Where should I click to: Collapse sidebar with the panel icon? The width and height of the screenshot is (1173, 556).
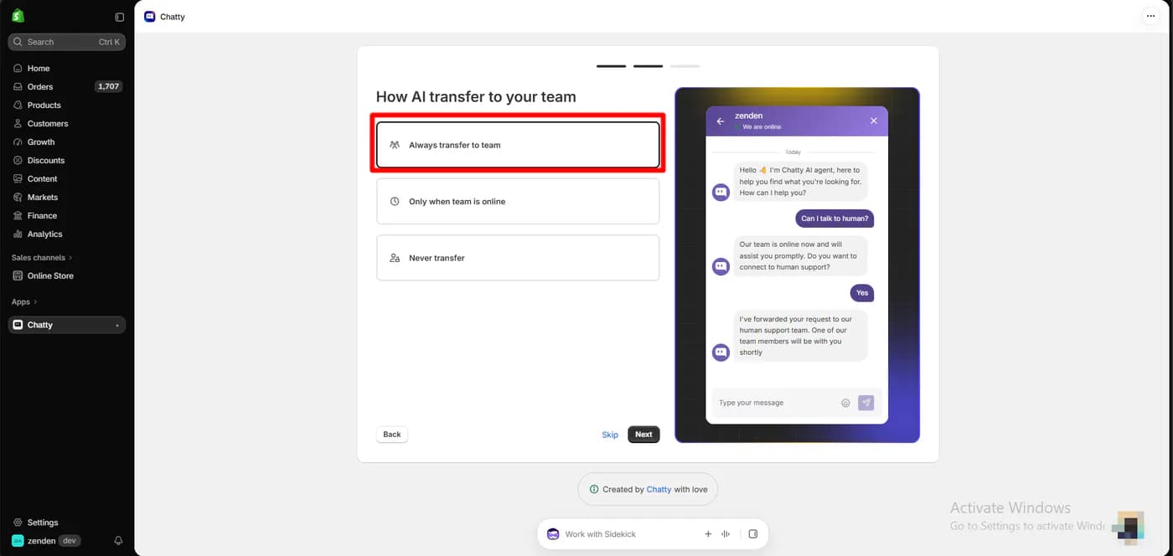[x=119, y=17]
